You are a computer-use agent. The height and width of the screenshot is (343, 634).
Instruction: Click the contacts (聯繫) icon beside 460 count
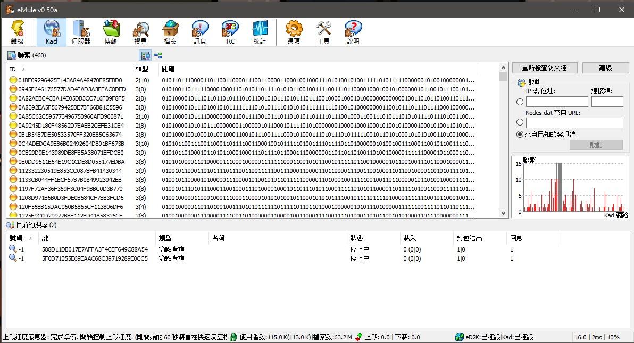[x=11, y=55]
